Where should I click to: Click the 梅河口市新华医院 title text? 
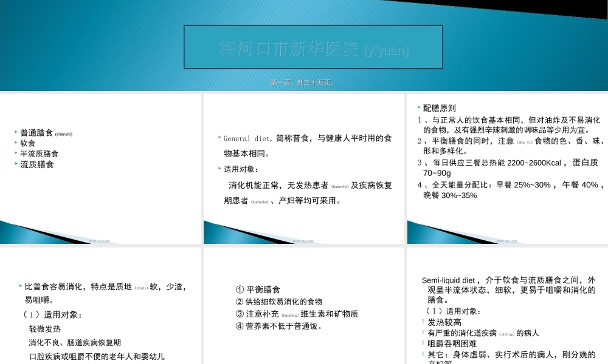tap(288, 50)
